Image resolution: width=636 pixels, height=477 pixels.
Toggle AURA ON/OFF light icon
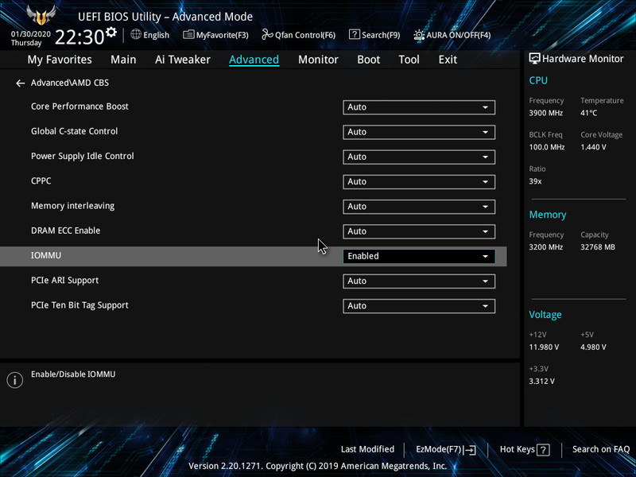point(419,35)
